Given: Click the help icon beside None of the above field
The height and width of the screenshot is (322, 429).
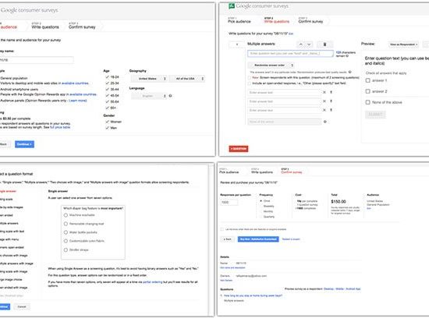Looking at the screenshot, I should coord(325,122).
